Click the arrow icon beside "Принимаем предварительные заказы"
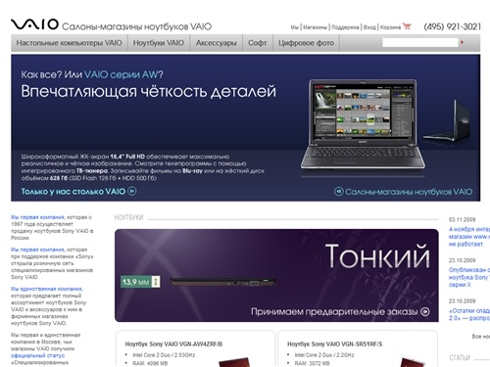 pyautogui.click(x=425, y=312)
